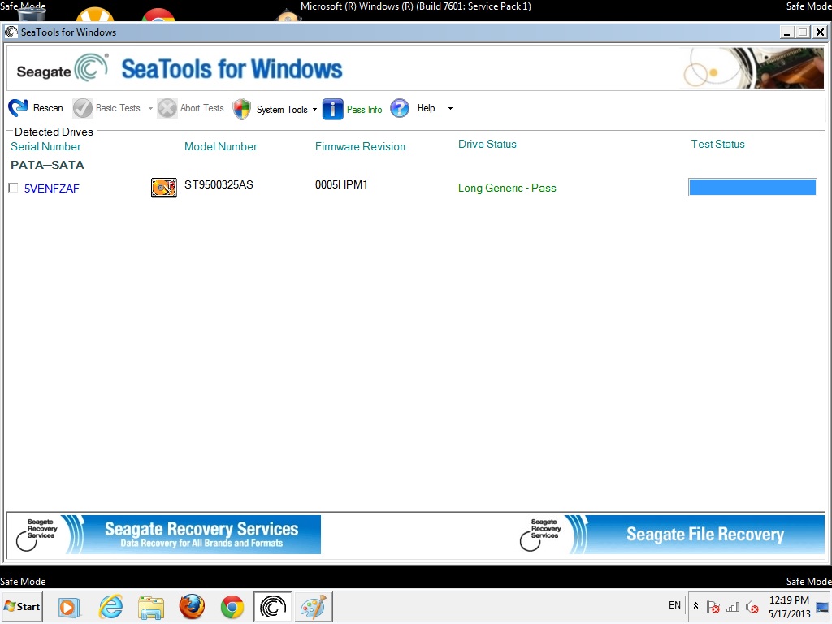832x624 pixels.
Task: Click the Serial Number column header
Action: pos(45,146)
